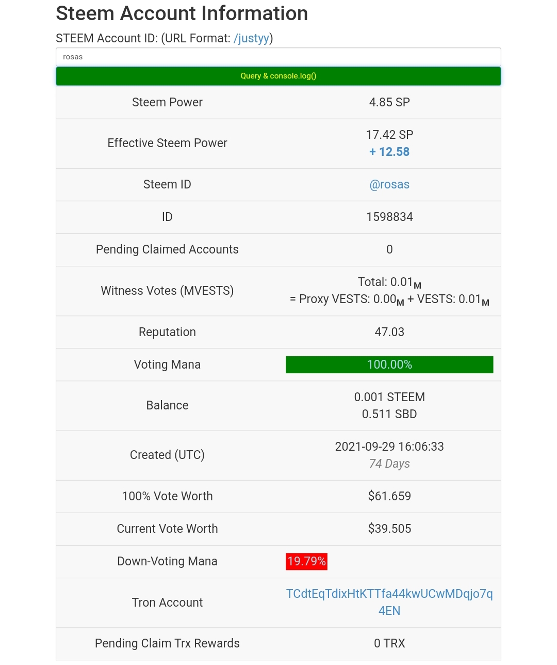Screen dimensions: 557x665
Task: Click the 0.001 STEEM balance
Action: click(389, 397)
